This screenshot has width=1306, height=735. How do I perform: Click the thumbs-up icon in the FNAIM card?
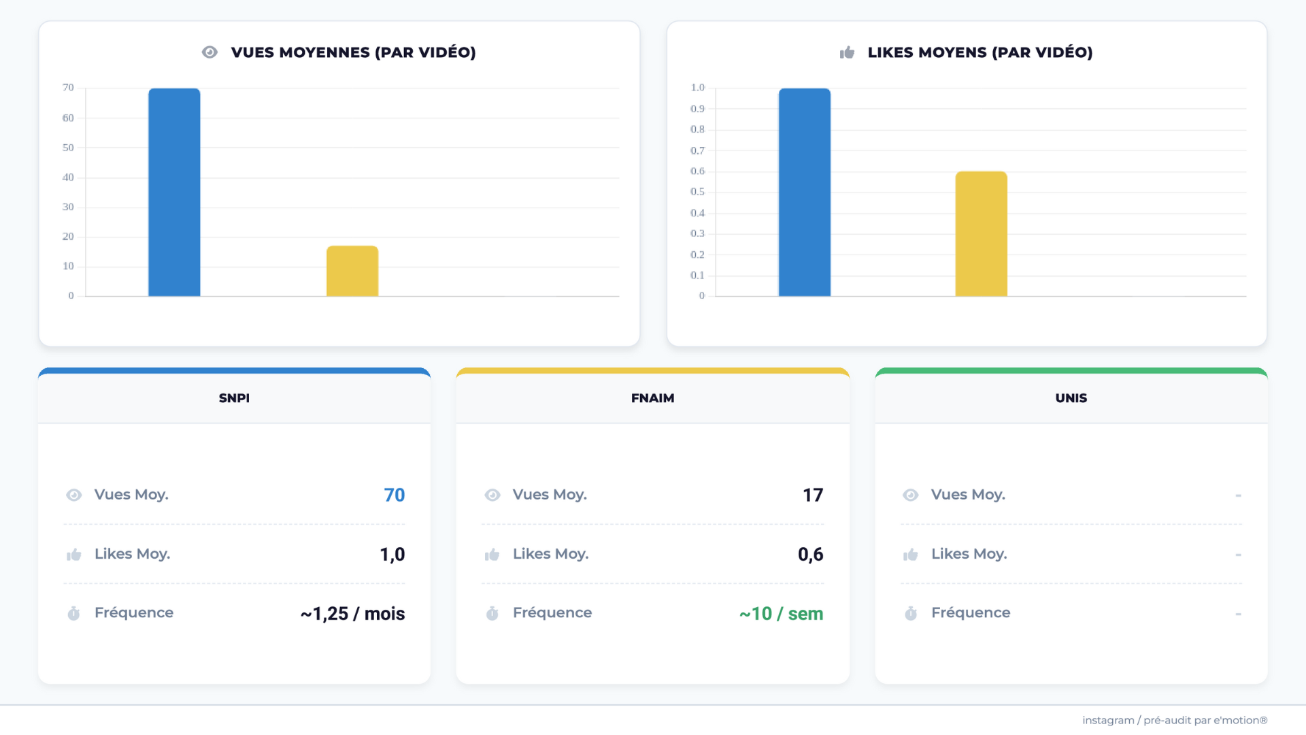coord(492,555)
